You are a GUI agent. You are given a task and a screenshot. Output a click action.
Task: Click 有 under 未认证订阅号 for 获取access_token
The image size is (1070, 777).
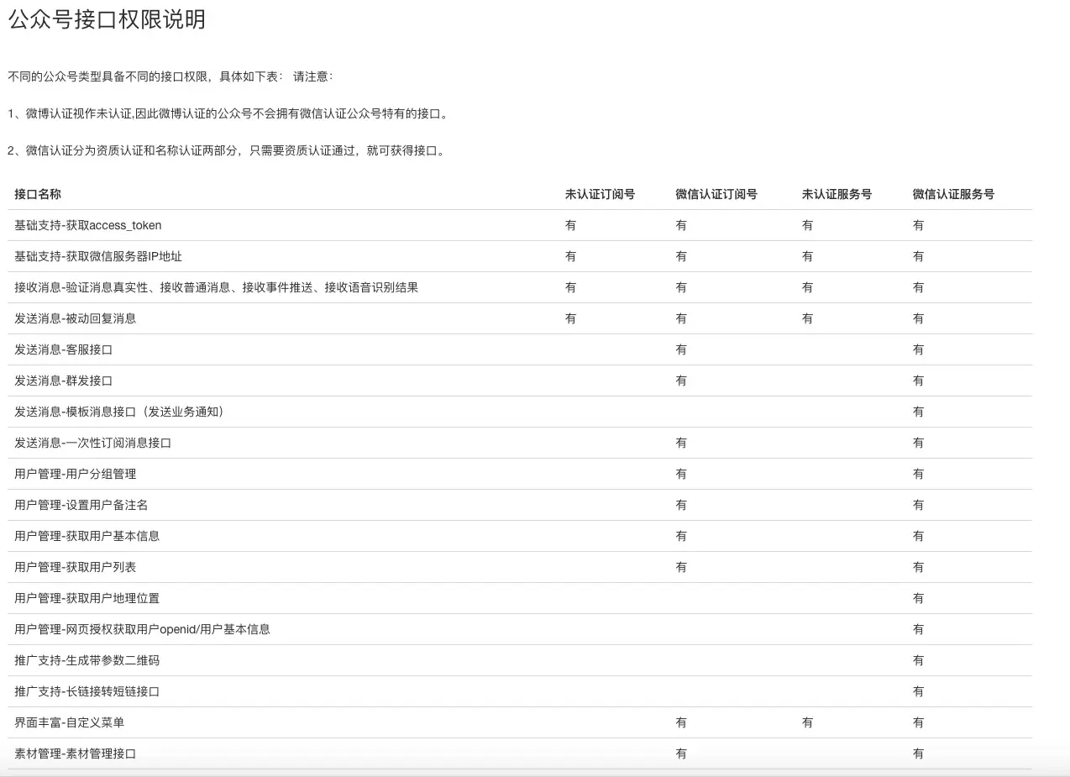pos(570,225)
